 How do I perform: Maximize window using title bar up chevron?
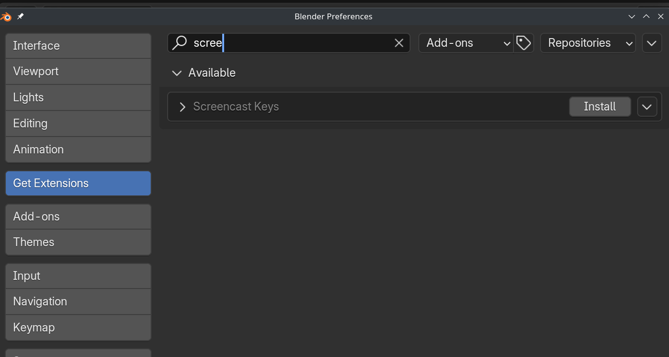point(647,17)
